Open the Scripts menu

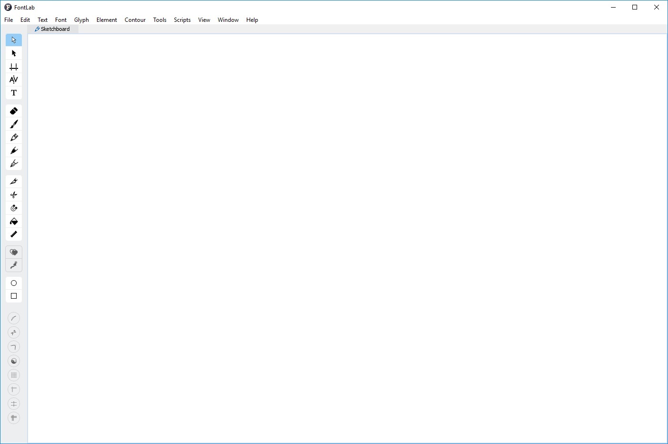182,20
